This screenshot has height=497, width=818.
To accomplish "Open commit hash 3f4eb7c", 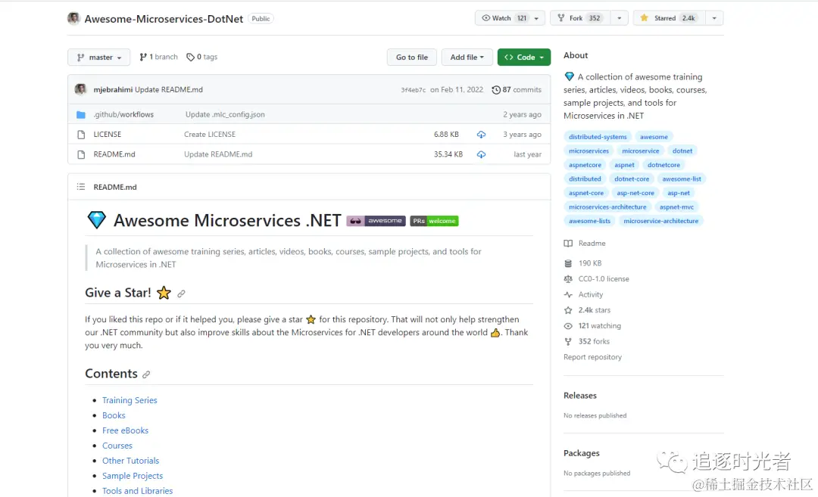I will click(414, 90).
